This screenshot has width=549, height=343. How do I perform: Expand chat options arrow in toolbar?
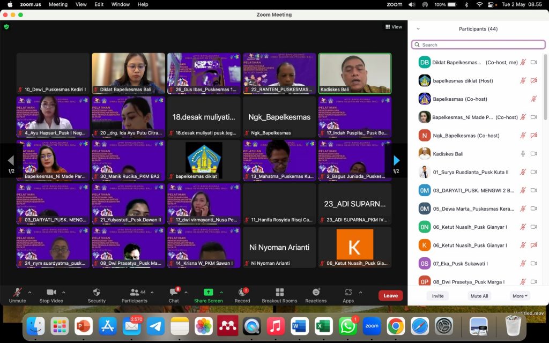(x=186, y=292)
